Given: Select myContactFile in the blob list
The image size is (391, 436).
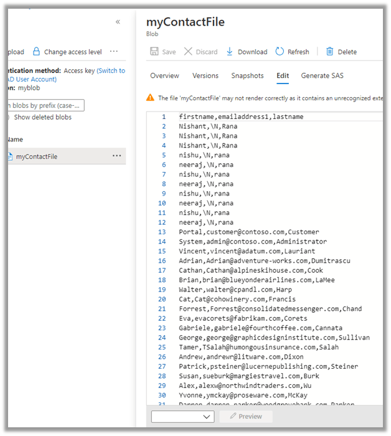Looking at the screenshot, I should [36, 156].
